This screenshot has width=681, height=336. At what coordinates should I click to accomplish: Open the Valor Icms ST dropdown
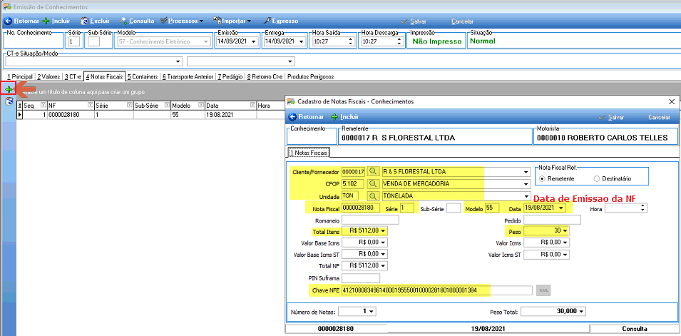[x=565, y=255]
